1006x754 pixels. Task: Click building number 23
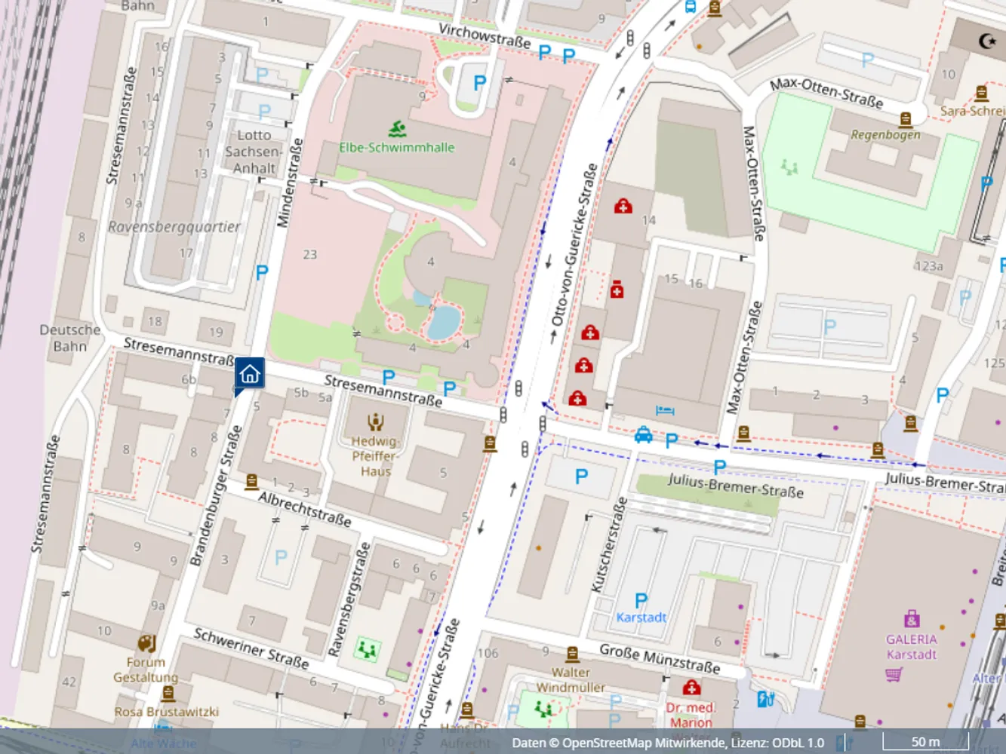[310, 255]
